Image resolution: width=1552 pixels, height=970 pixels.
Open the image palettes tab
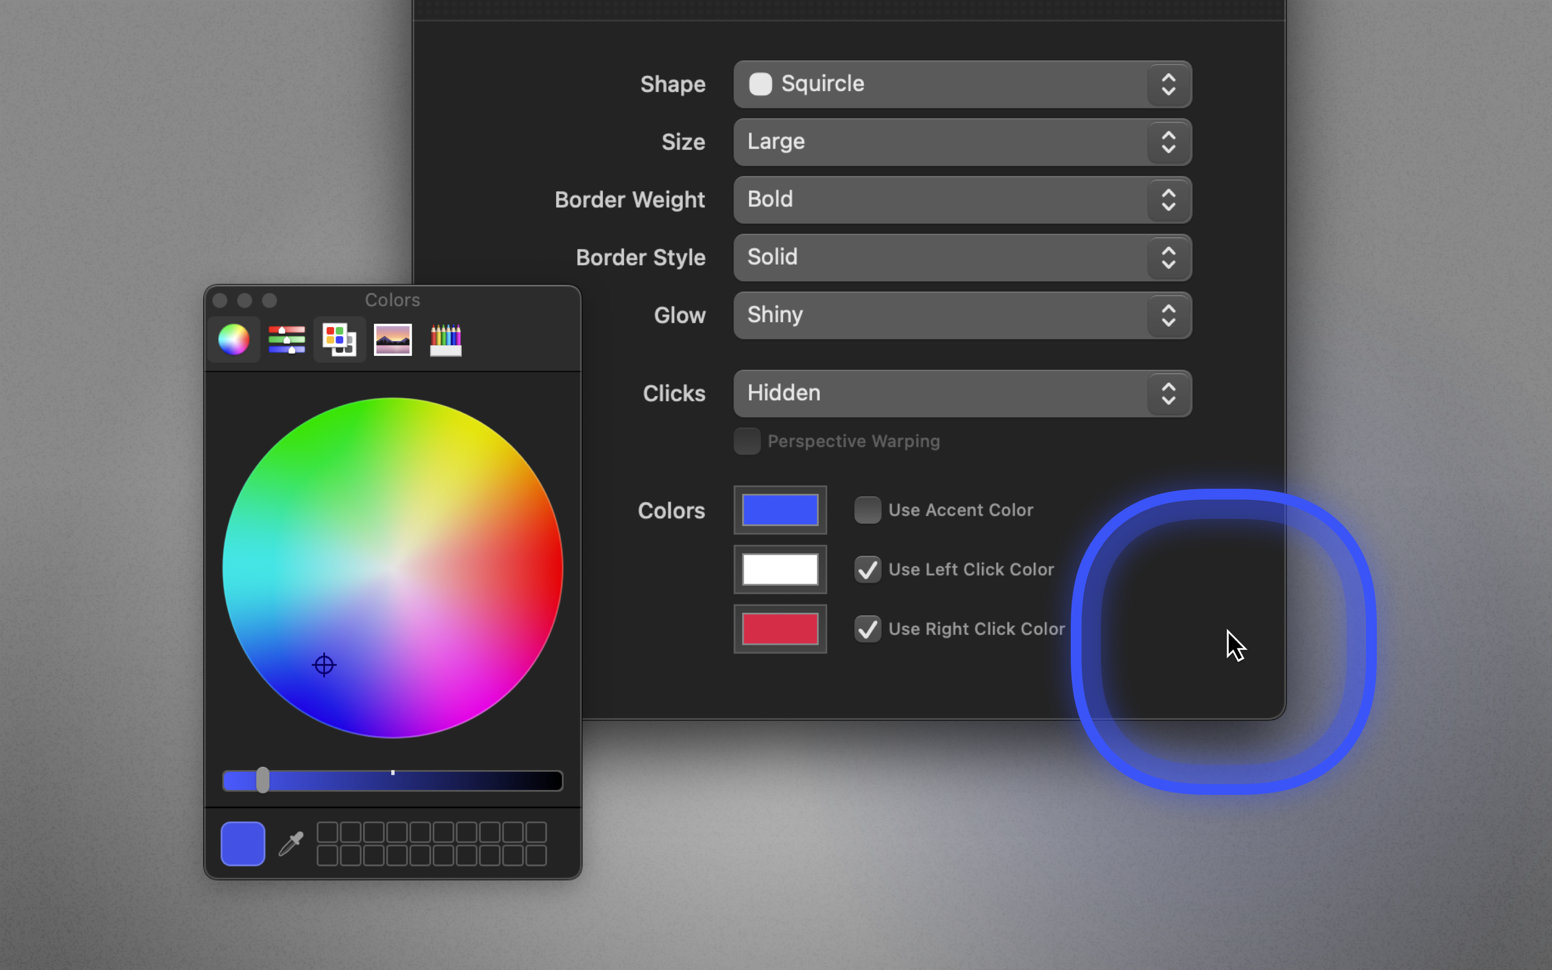(392, 339)
